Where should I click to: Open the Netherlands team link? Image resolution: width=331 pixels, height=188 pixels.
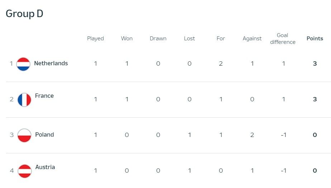click(51, 63)
